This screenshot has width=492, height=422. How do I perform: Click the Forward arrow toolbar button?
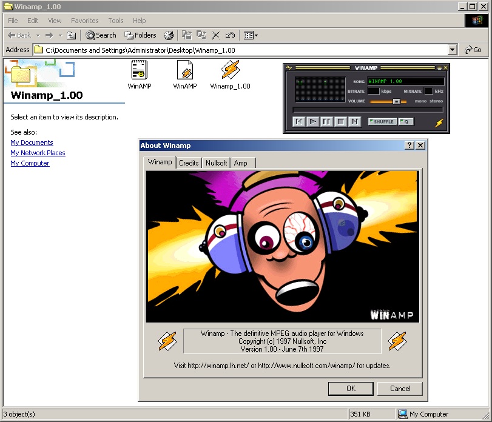coord(49,35)
